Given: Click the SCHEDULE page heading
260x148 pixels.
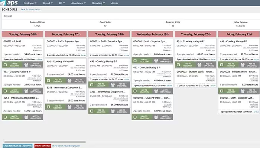Looking at the screenshot, I should [x=9, y=9].
